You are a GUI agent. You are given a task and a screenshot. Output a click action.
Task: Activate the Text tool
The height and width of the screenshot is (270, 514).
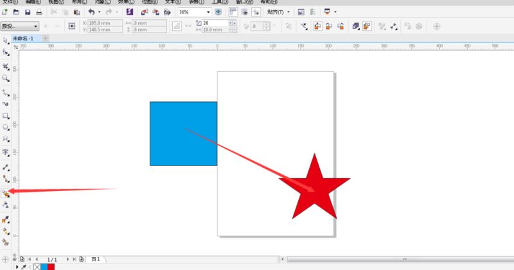[6, 153]
